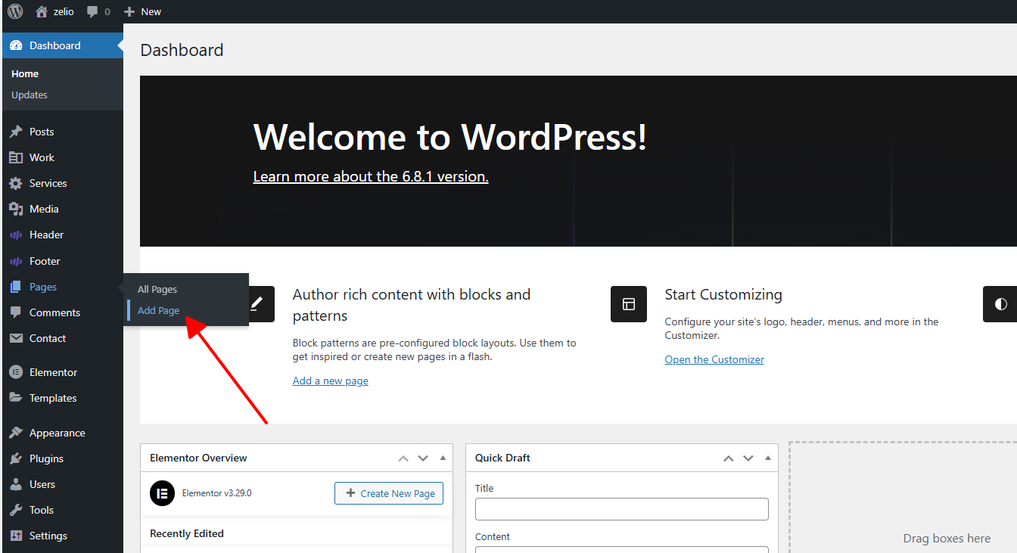This screenshot has width=1017, height=553.
Task: Click 'Start Customizing' heading text
Action: (x=723, y=294)
